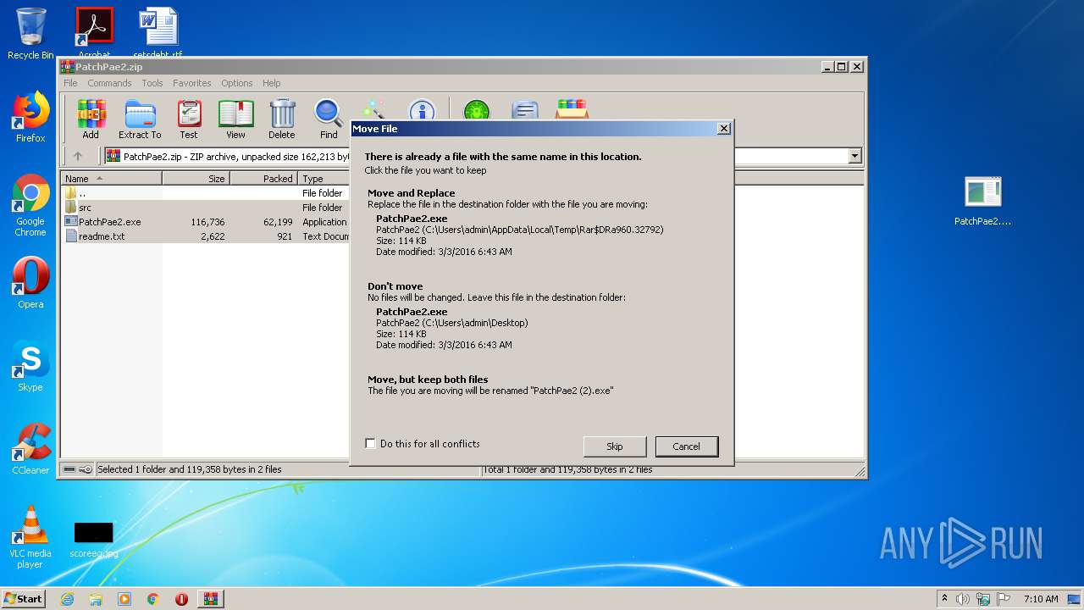
Task: Click the Comment toolbar icon
Action: point(525,111)
